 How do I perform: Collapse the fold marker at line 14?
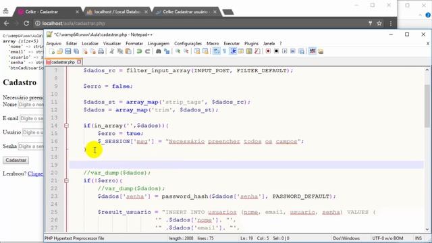(66, 126)
